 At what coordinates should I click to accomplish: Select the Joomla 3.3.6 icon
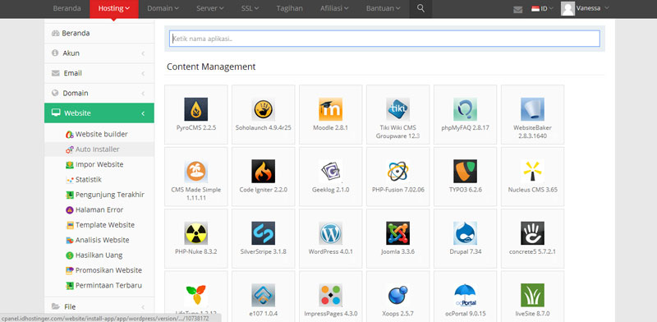click(x=397, y=233)
